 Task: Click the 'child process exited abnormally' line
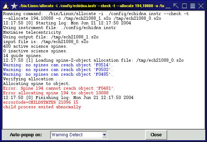click(x=42, y=107)
